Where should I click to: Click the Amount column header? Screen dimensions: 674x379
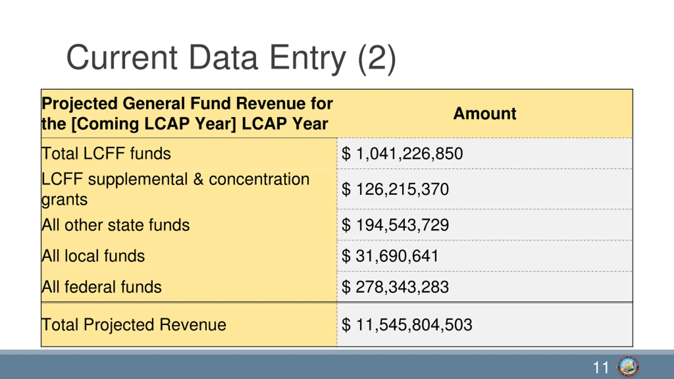tap(484, 114)
